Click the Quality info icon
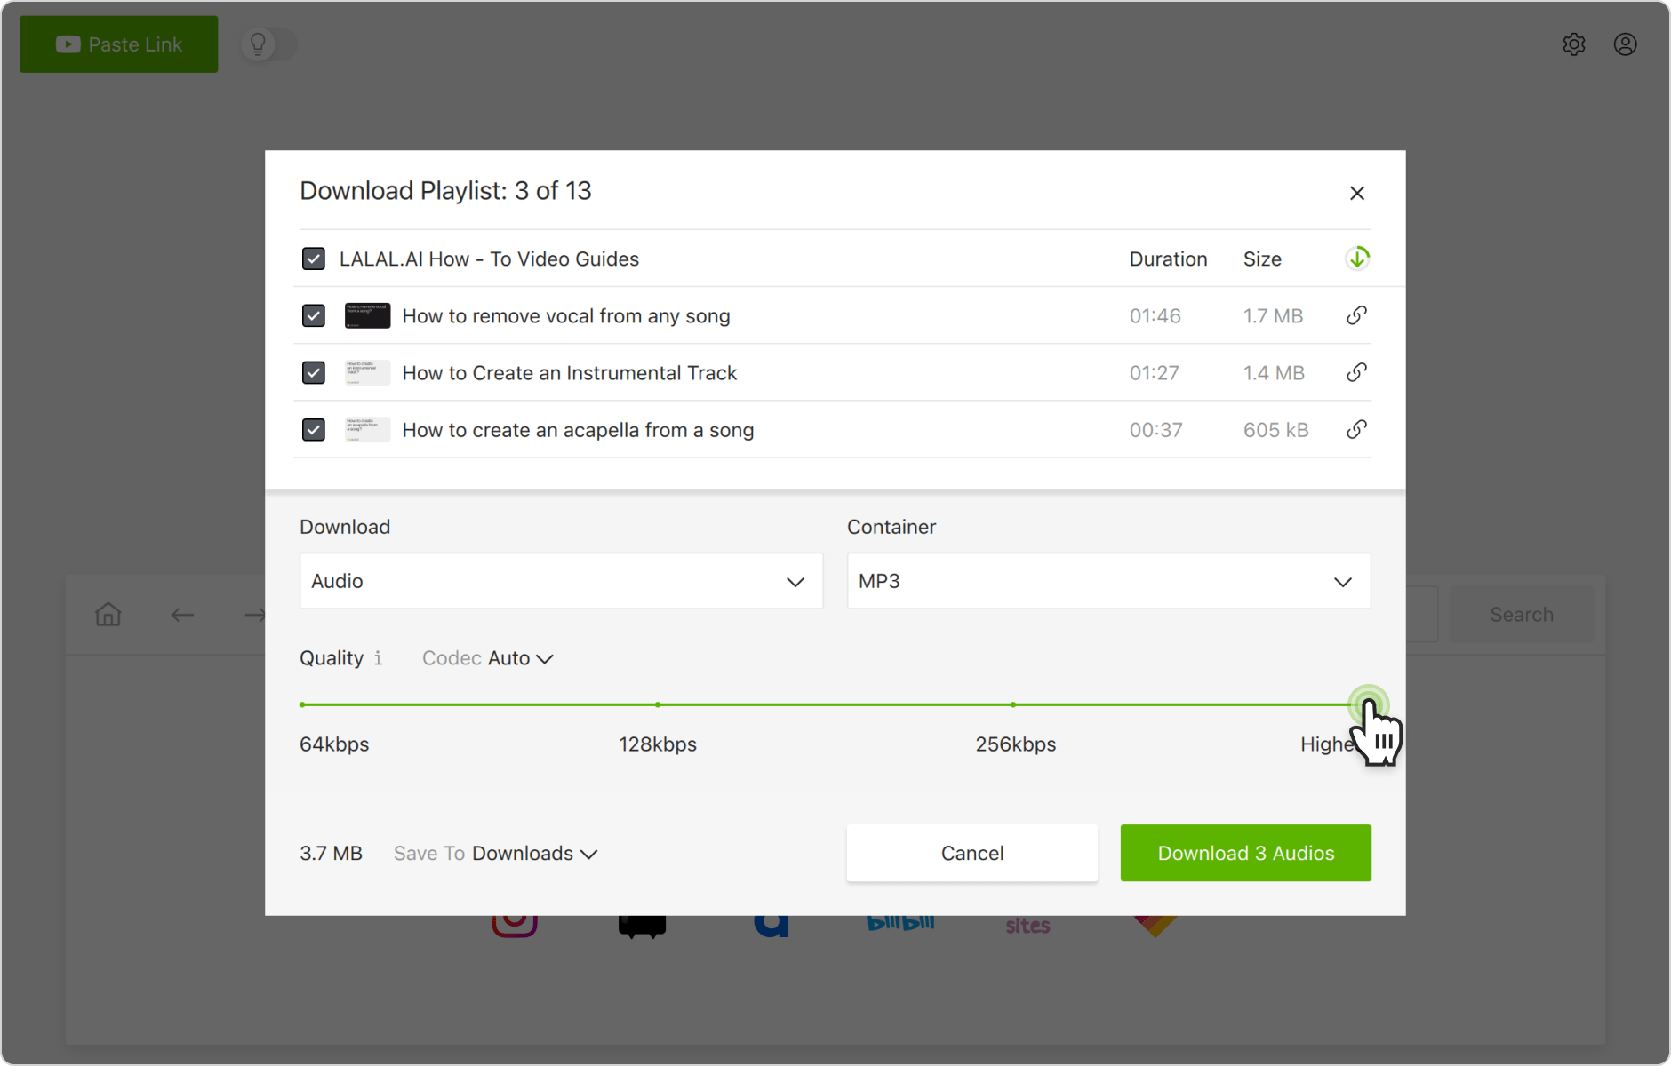This screenshot has height=1066, width=1671. tap(379, 658)
